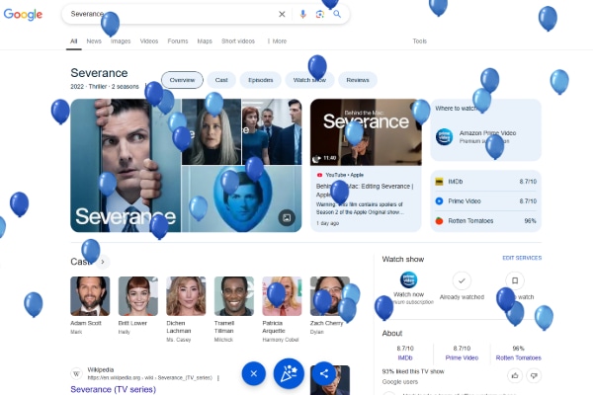Select the Cast chip

[221, 80]
